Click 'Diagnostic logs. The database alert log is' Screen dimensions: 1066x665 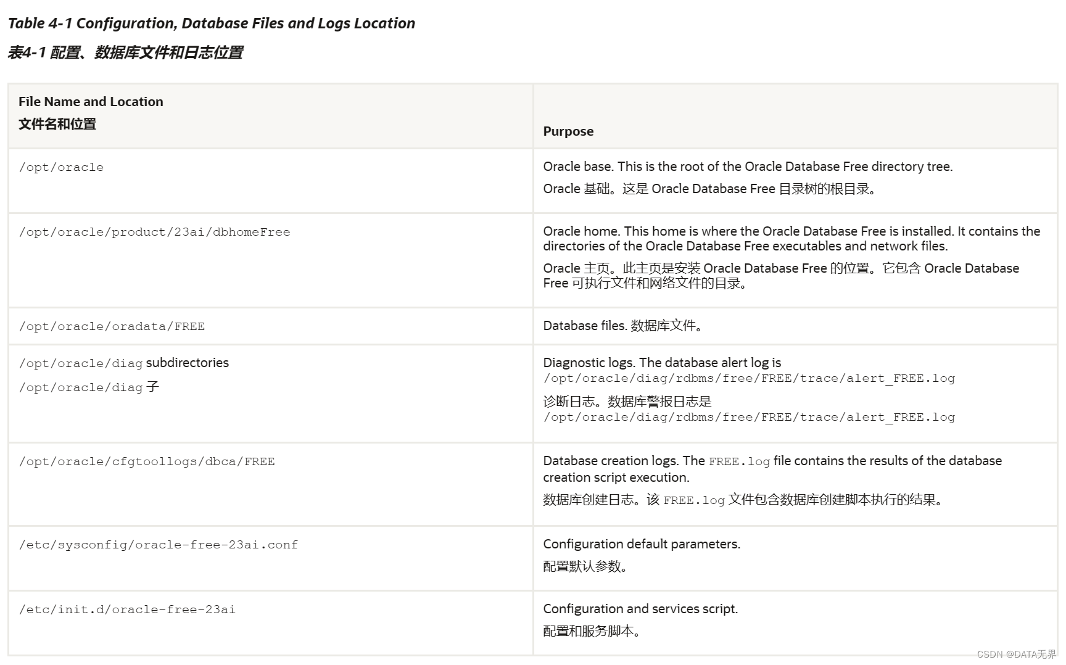point(662,363)
